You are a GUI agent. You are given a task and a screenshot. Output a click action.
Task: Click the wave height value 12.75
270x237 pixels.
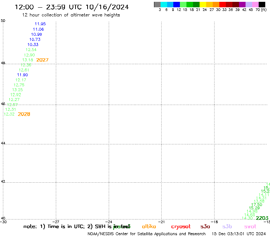point(19,85)
